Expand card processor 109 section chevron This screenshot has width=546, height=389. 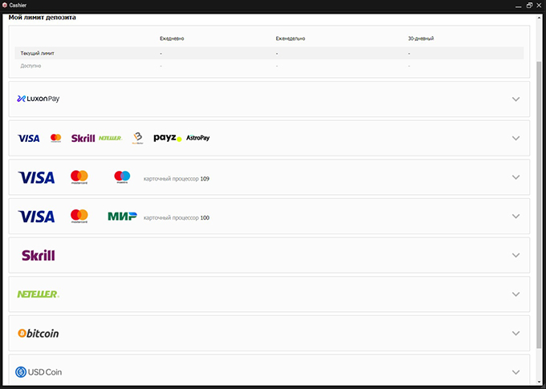click(x=515, y=177)
